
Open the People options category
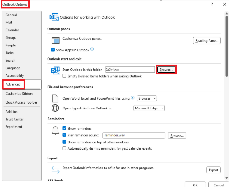click(x=10, y=45)
